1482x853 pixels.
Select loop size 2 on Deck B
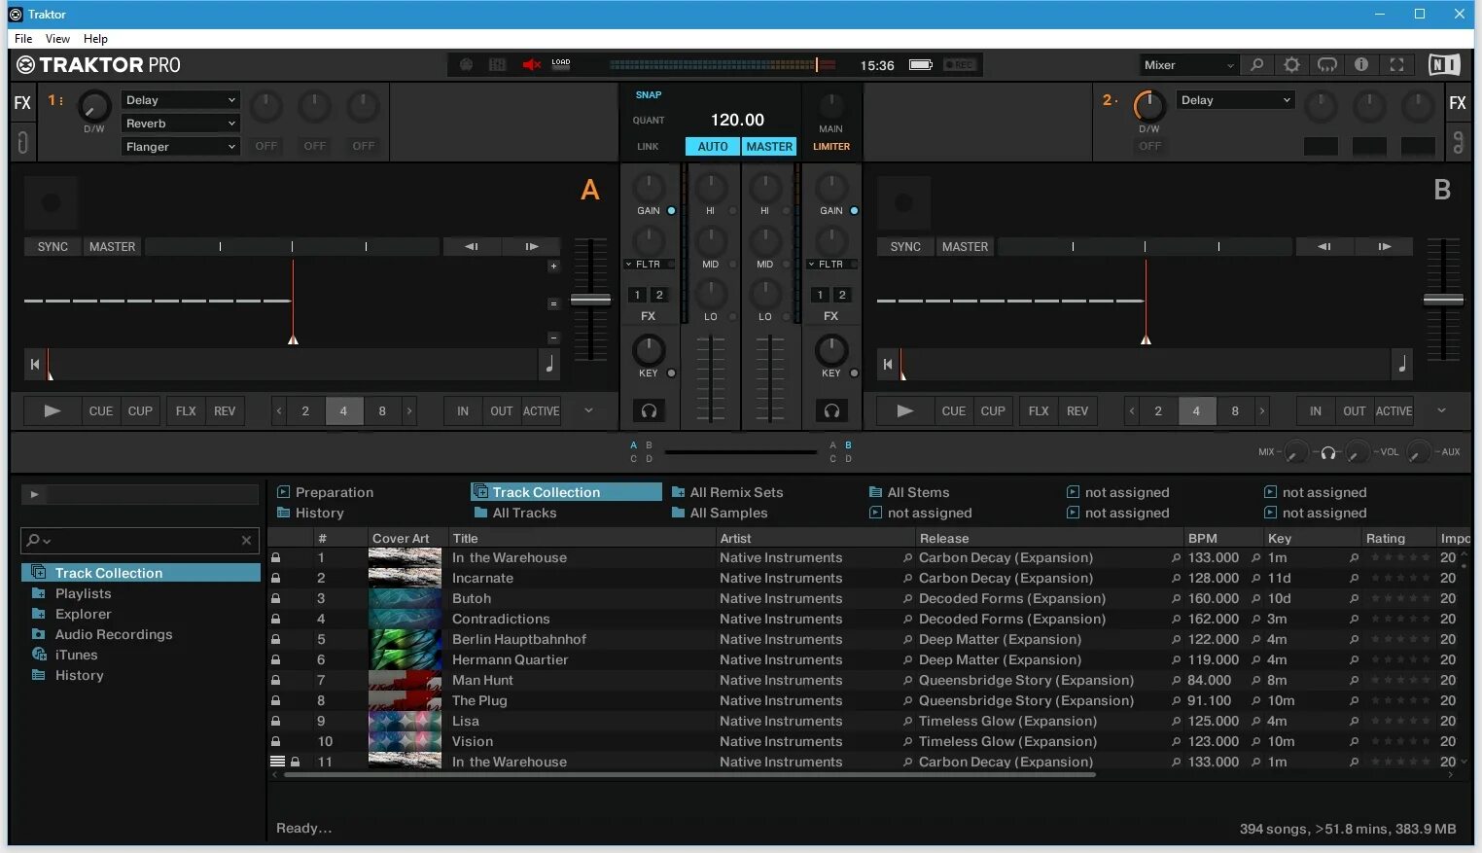coord(1158,410)
